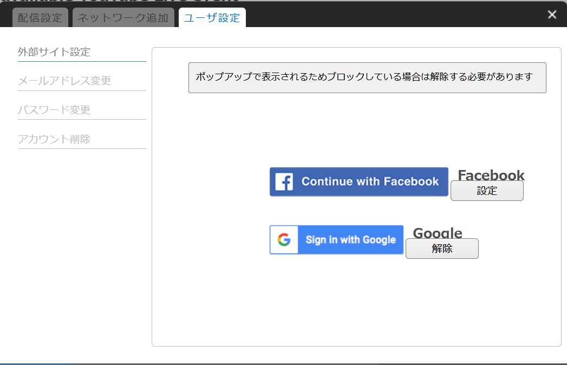Click the 設定 button under Facebook
The height and width of the screenshot is (365, 567).
click(487, 191)
